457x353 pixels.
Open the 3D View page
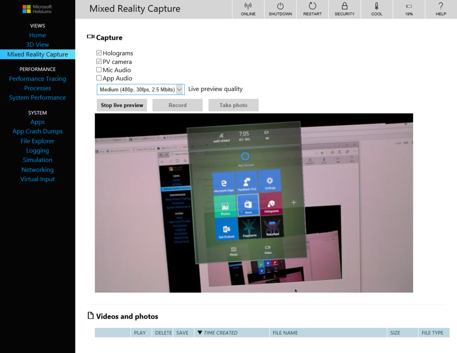pos(37,45)
